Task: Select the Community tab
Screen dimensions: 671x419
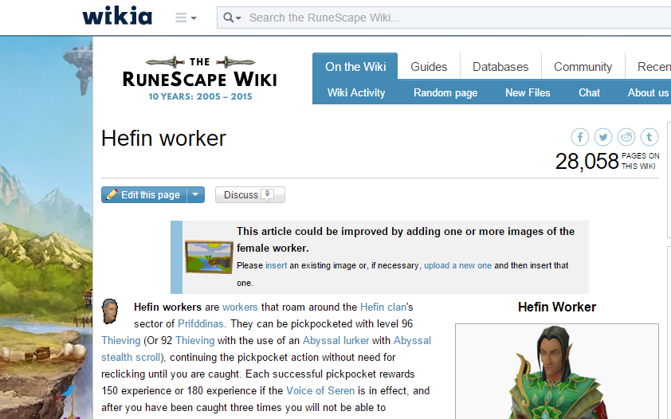Action: [583, 67]
